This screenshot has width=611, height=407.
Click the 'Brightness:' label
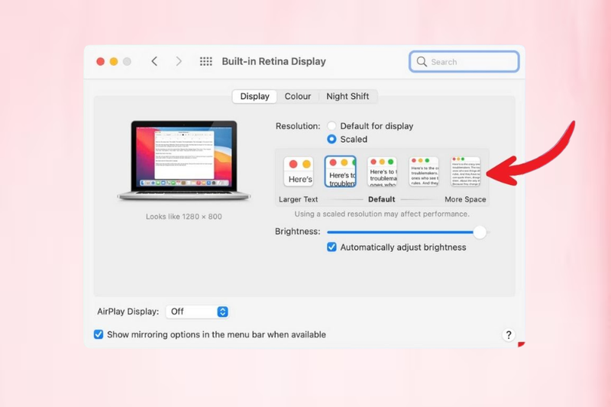coord(298,231)
